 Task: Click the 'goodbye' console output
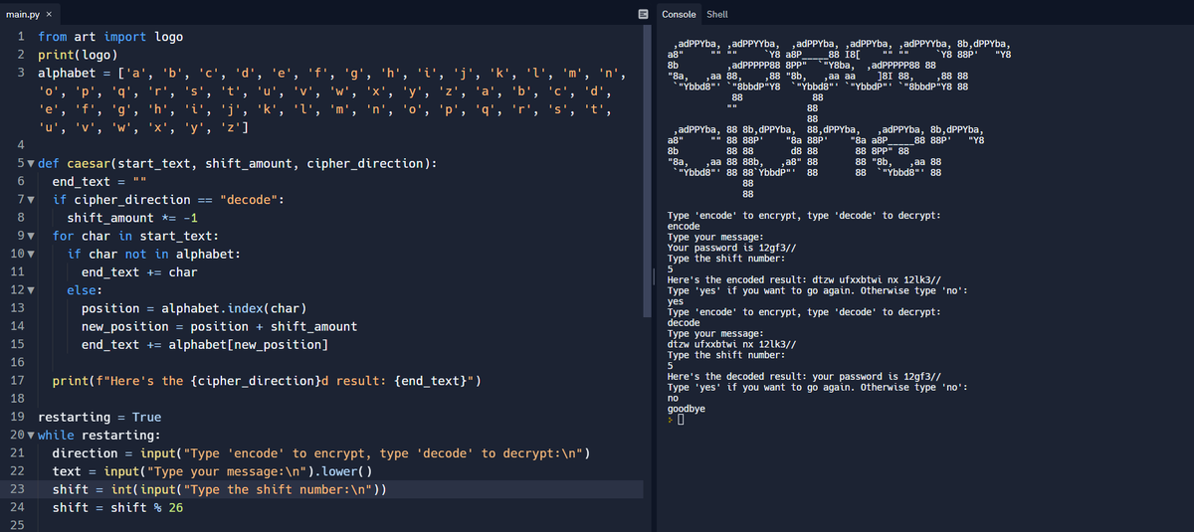tap(687, 409)
